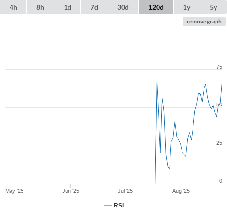Switch to the 7d time range
Image resolution: width=227 pixels, height=218 pixels.
click(94, 7)
